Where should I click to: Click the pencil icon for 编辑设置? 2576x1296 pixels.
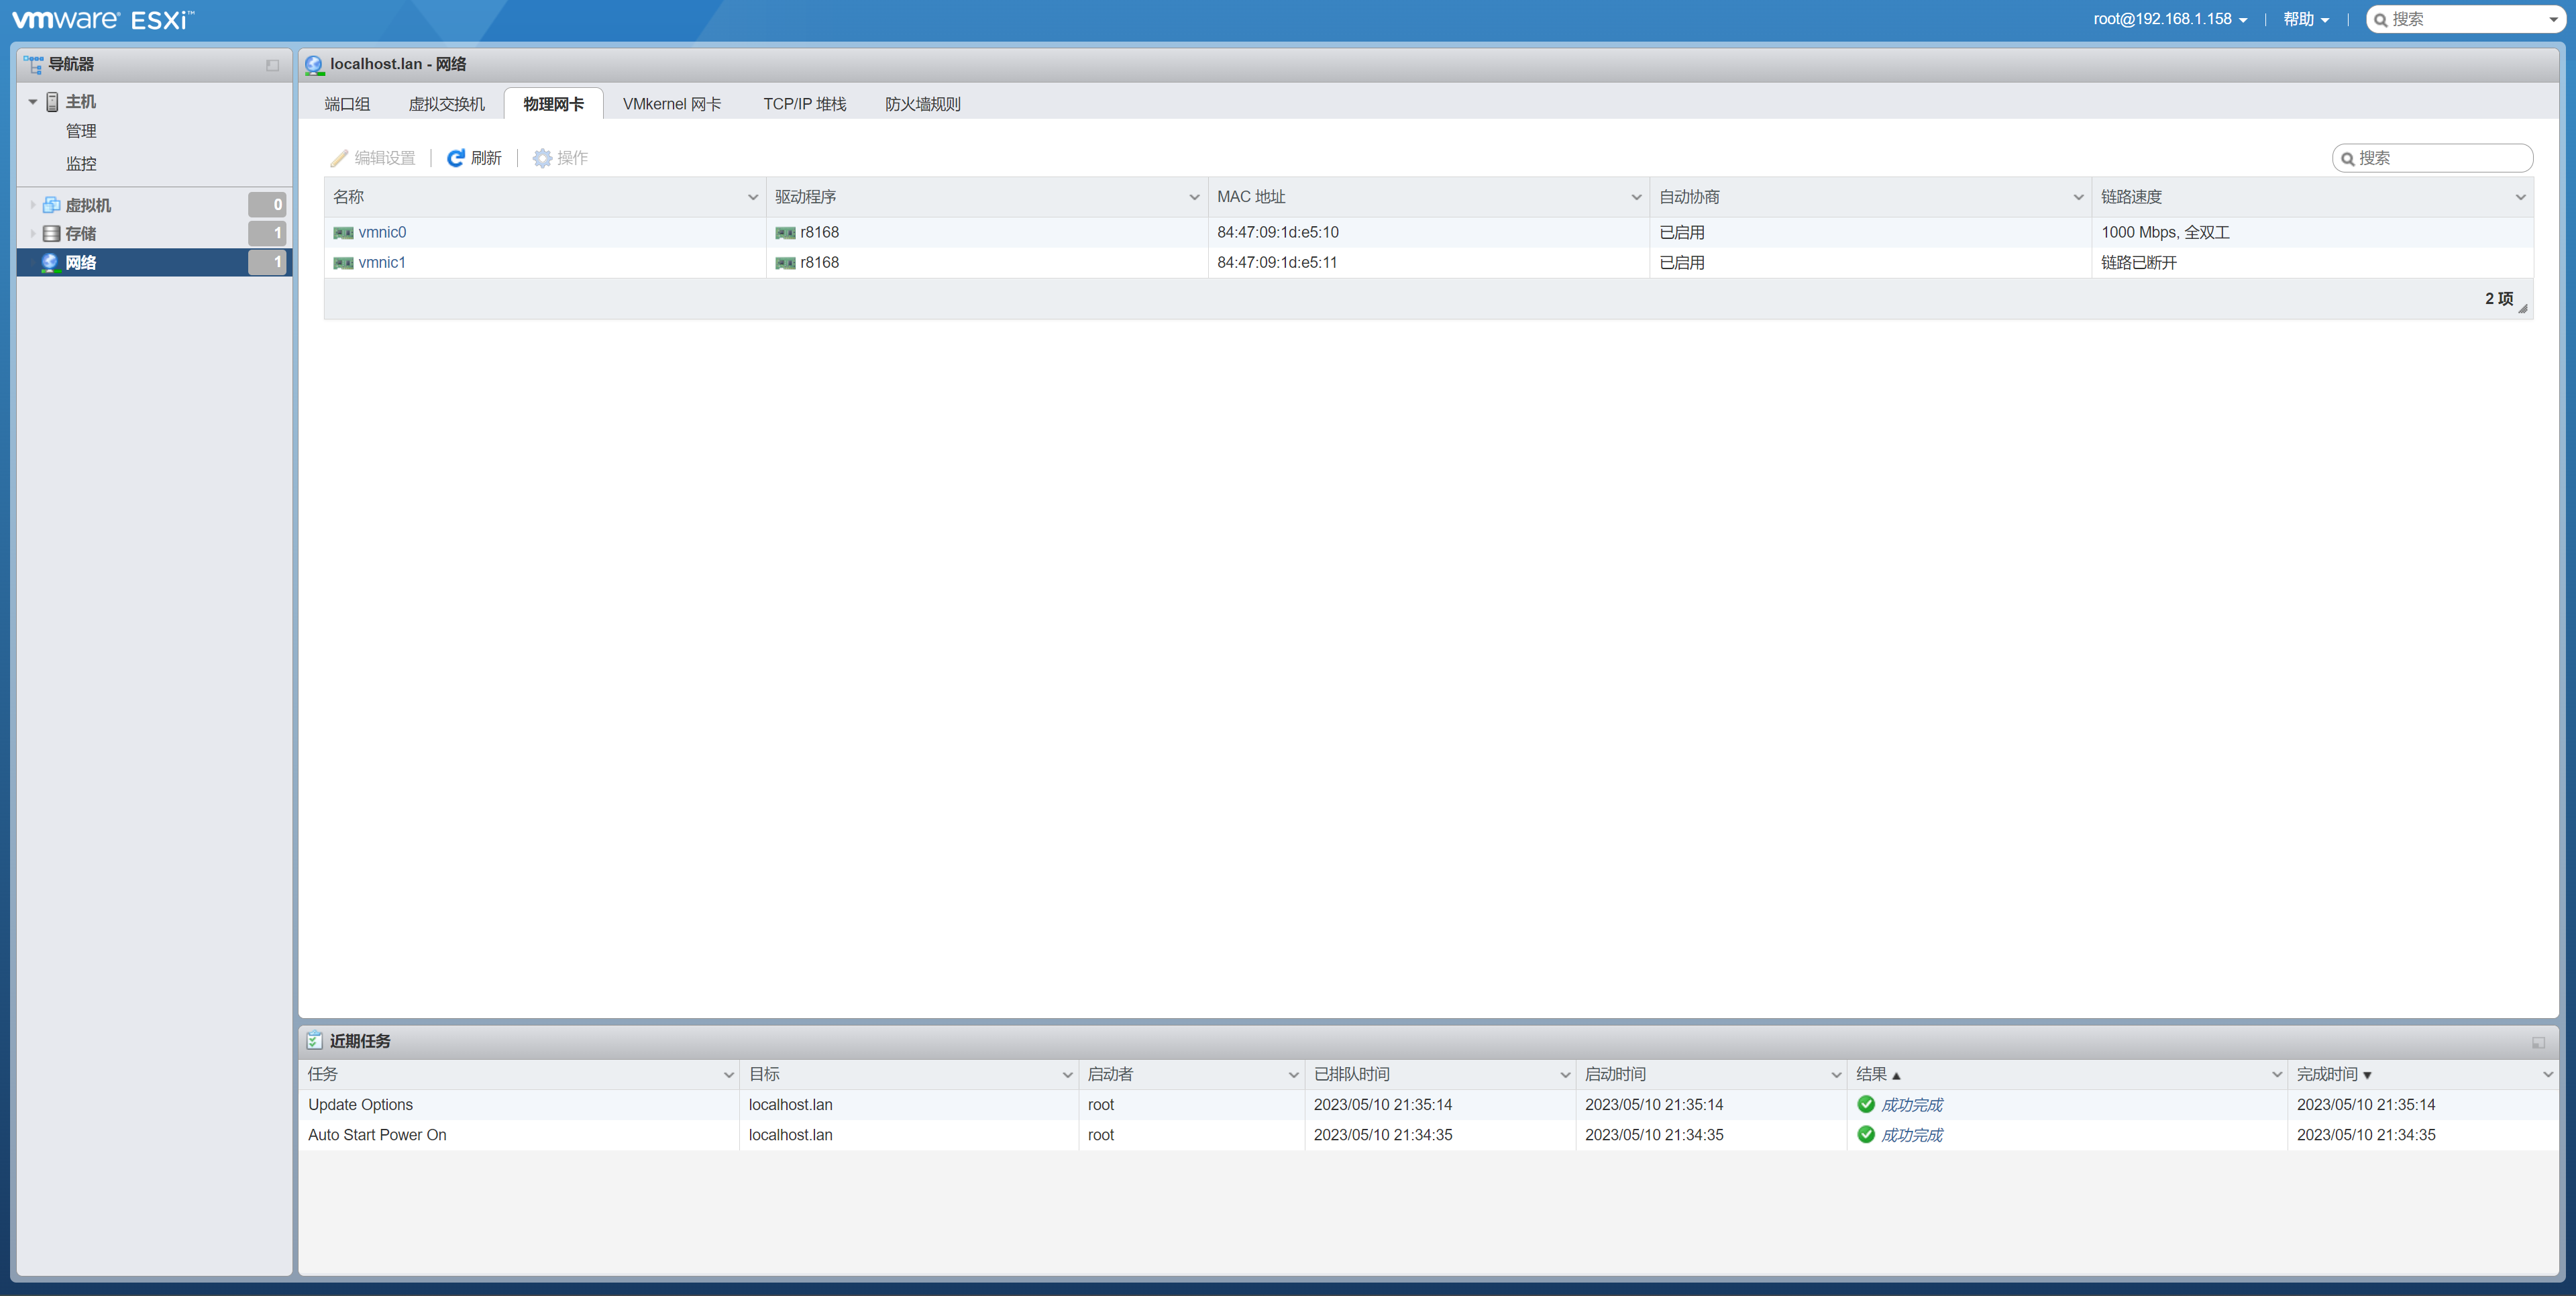(339, 158)
